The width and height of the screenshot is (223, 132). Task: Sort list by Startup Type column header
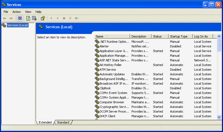pos(180,36)
